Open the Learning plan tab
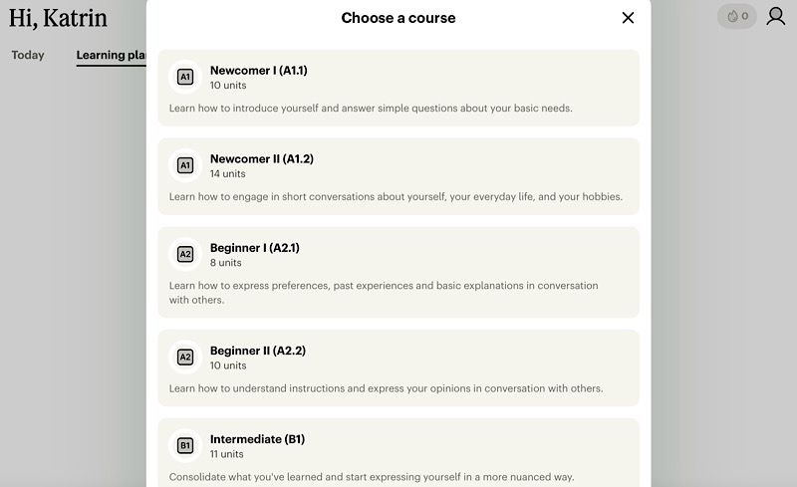Viewport: 797px width, 487px height. (x=112, y=55)
